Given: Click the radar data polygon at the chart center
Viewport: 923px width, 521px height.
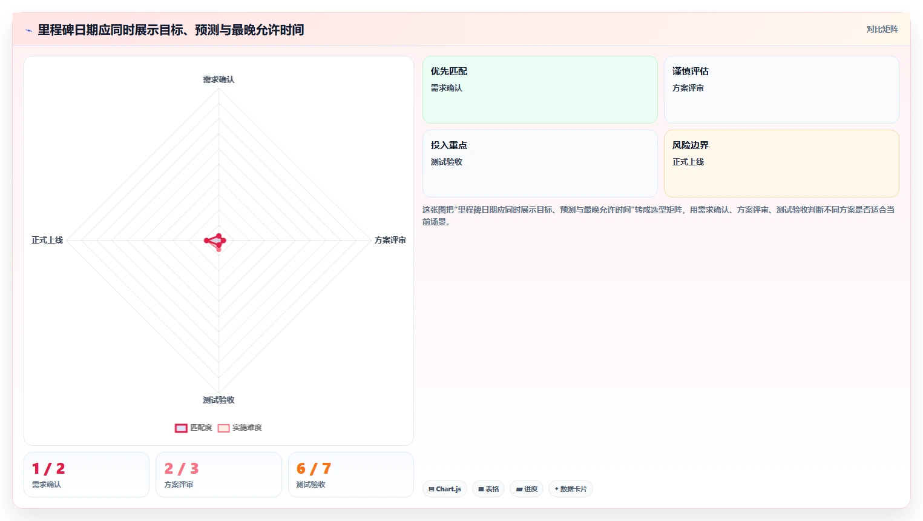Looking at the screenshot, I should pyautogui.click(x=216, y=241).
